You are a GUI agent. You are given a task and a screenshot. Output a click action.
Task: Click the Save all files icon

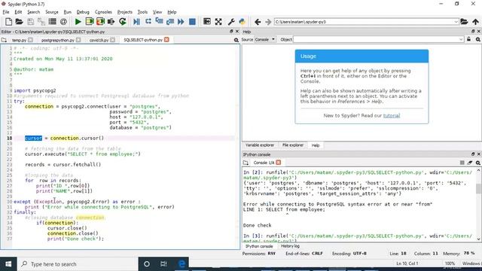(41, 22)
